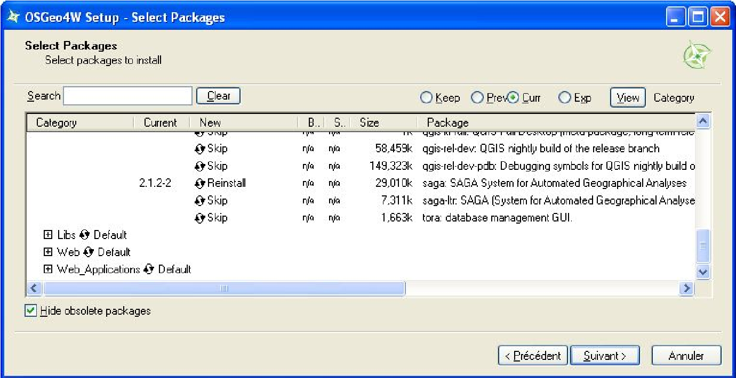Click the size value 1,663k
This screenshot has width=736, height=378.
[x=397, y=218]
